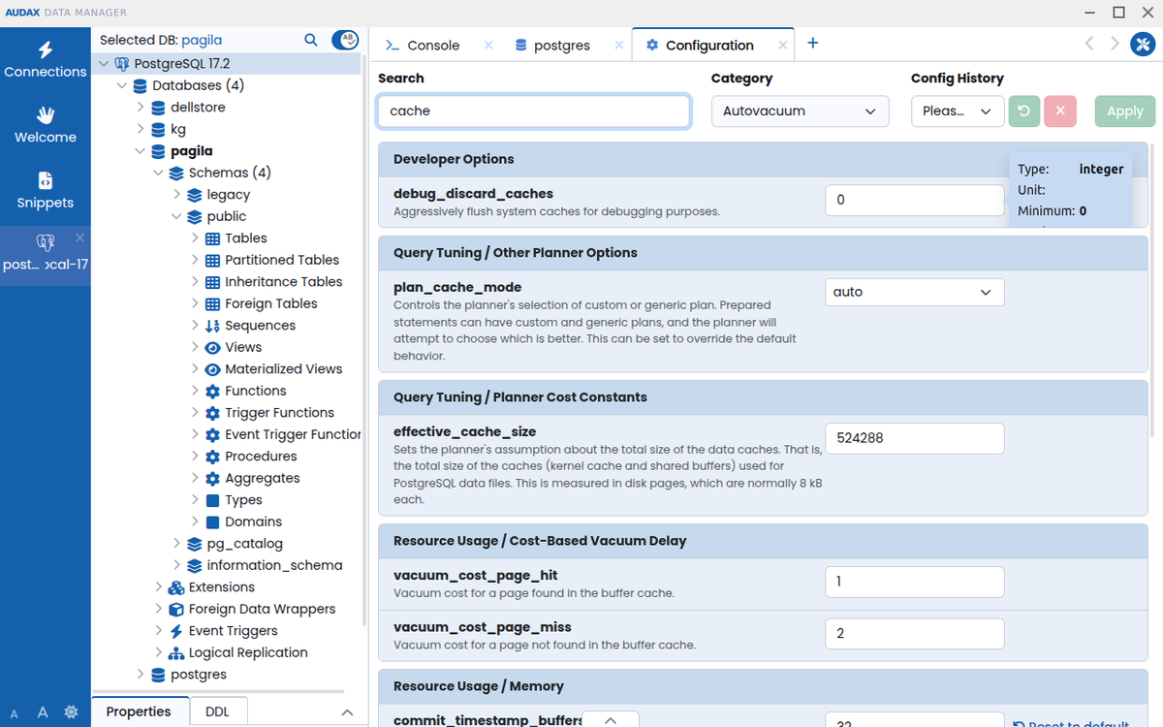Expand the Partitioned Tables node
This screenshot has width=1163, height=727.
pyautogui.click(x=195, y=260)
